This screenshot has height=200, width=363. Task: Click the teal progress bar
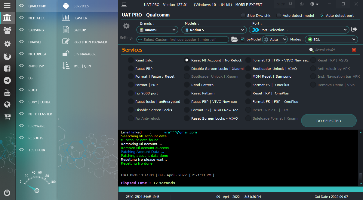click(241, 190)
